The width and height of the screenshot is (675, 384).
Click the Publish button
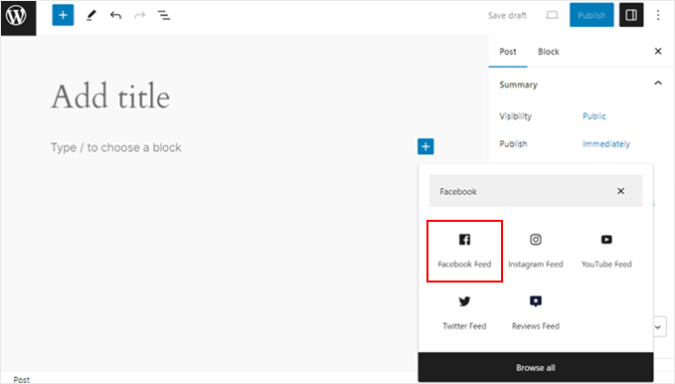click(591, 15)
